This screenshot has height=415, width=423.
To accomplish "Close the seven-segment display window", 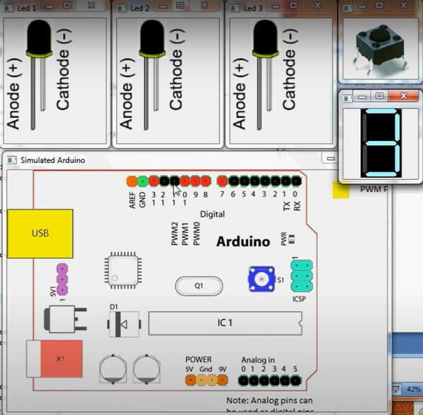I will point(403,96).
